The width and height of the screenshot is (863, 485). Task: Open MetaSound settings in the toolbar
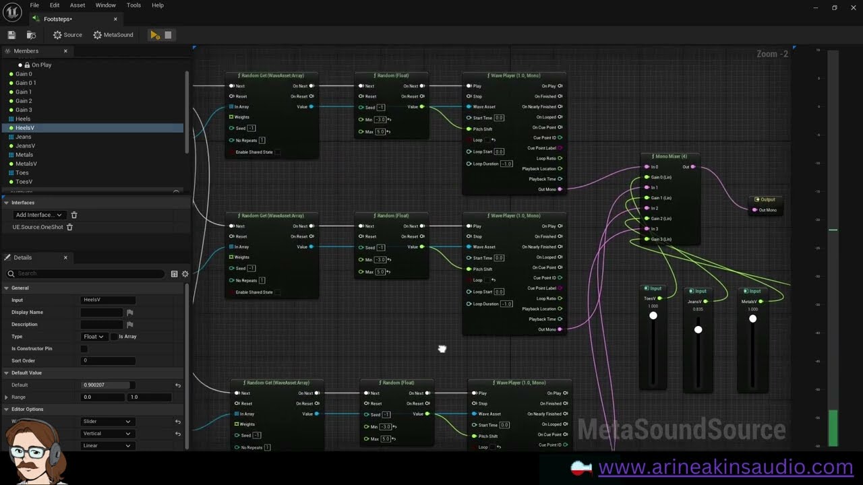[x=113, y=35]
